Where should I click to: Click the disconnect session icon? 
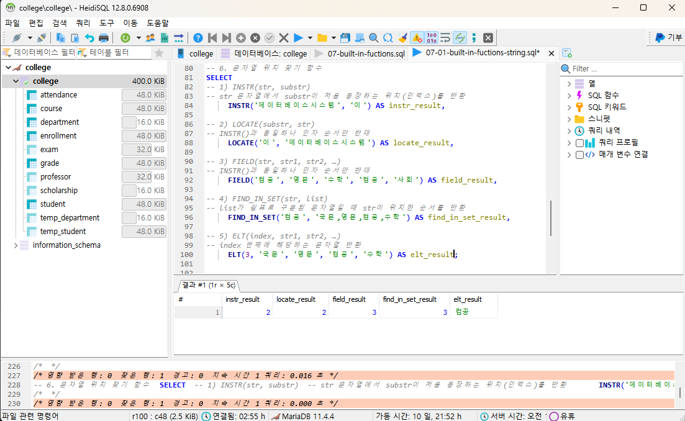[42, 38]
